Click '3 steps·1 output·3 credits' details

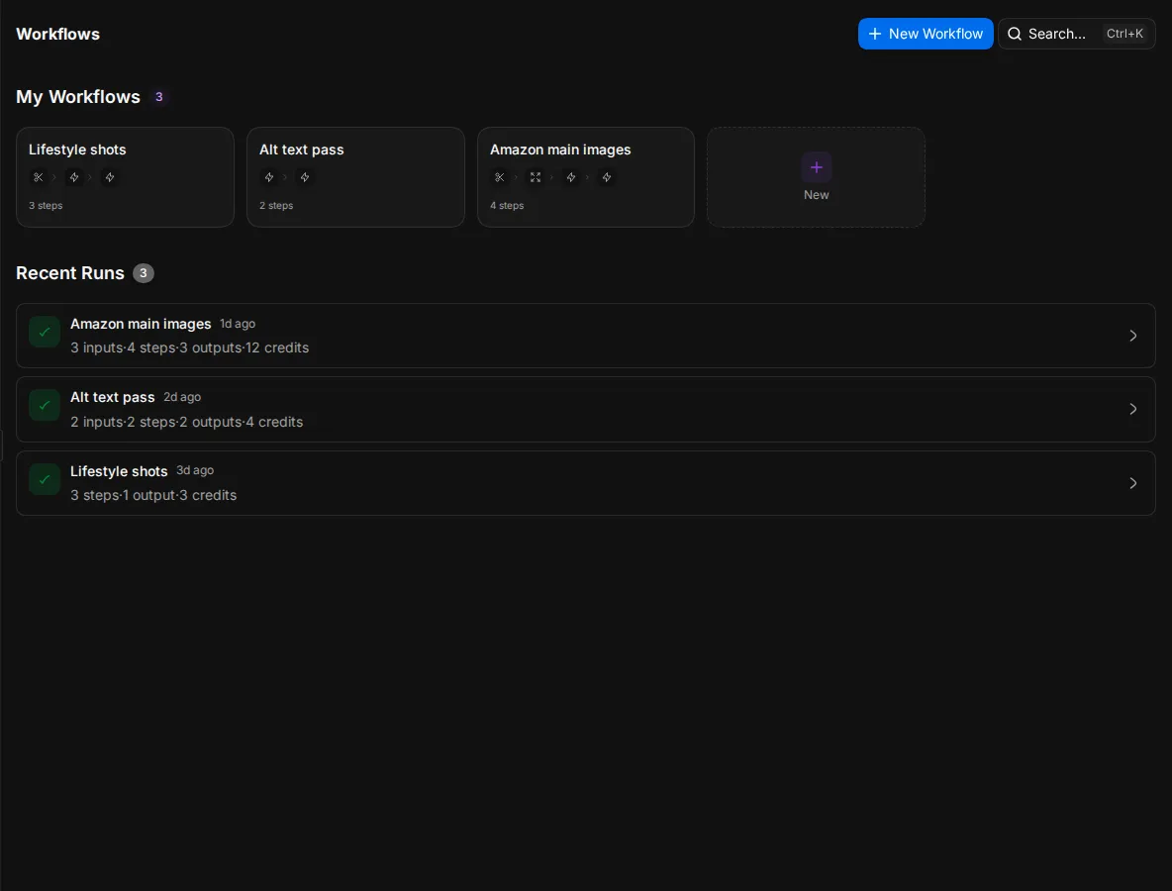pos(153,495)
